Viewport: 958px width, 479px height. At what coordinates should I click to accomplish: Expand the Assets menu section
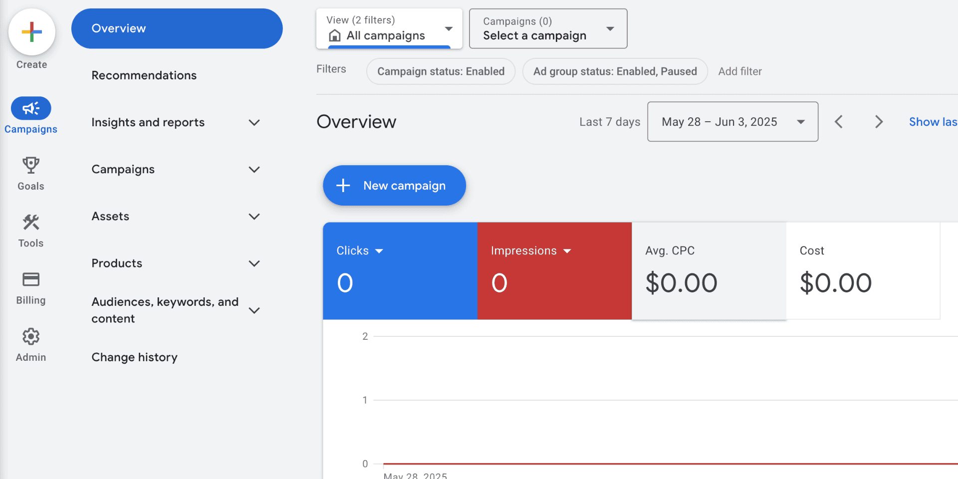pos(254,217)
